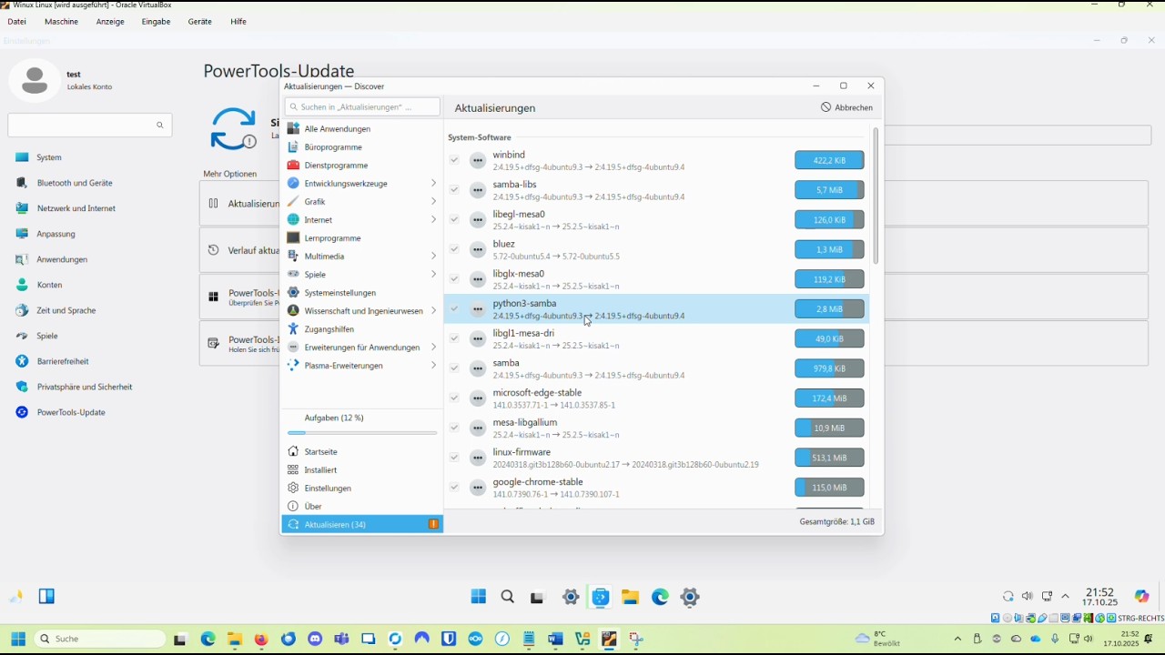Screen dimensions: 1165x655
Task: Show more options for samba-libs package
Action: [x=478, y=190]
